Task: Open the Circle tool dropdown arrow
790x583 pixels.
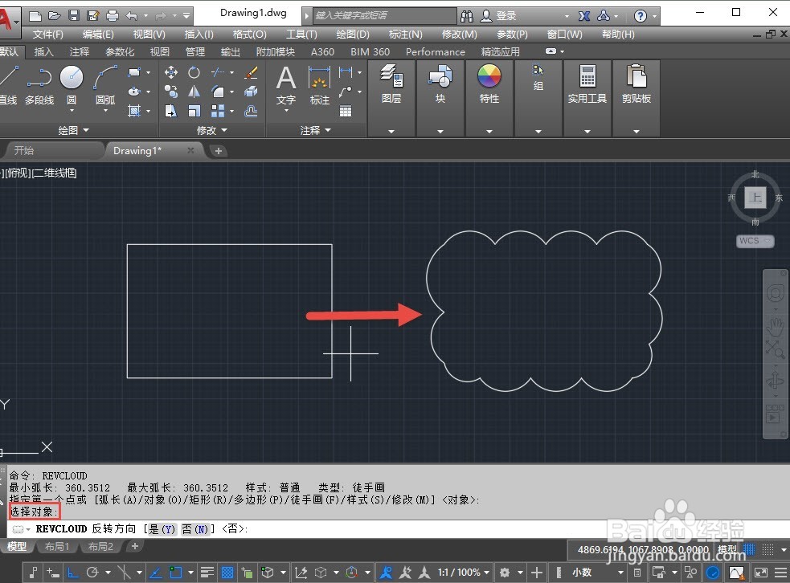Action: (72, 110)
